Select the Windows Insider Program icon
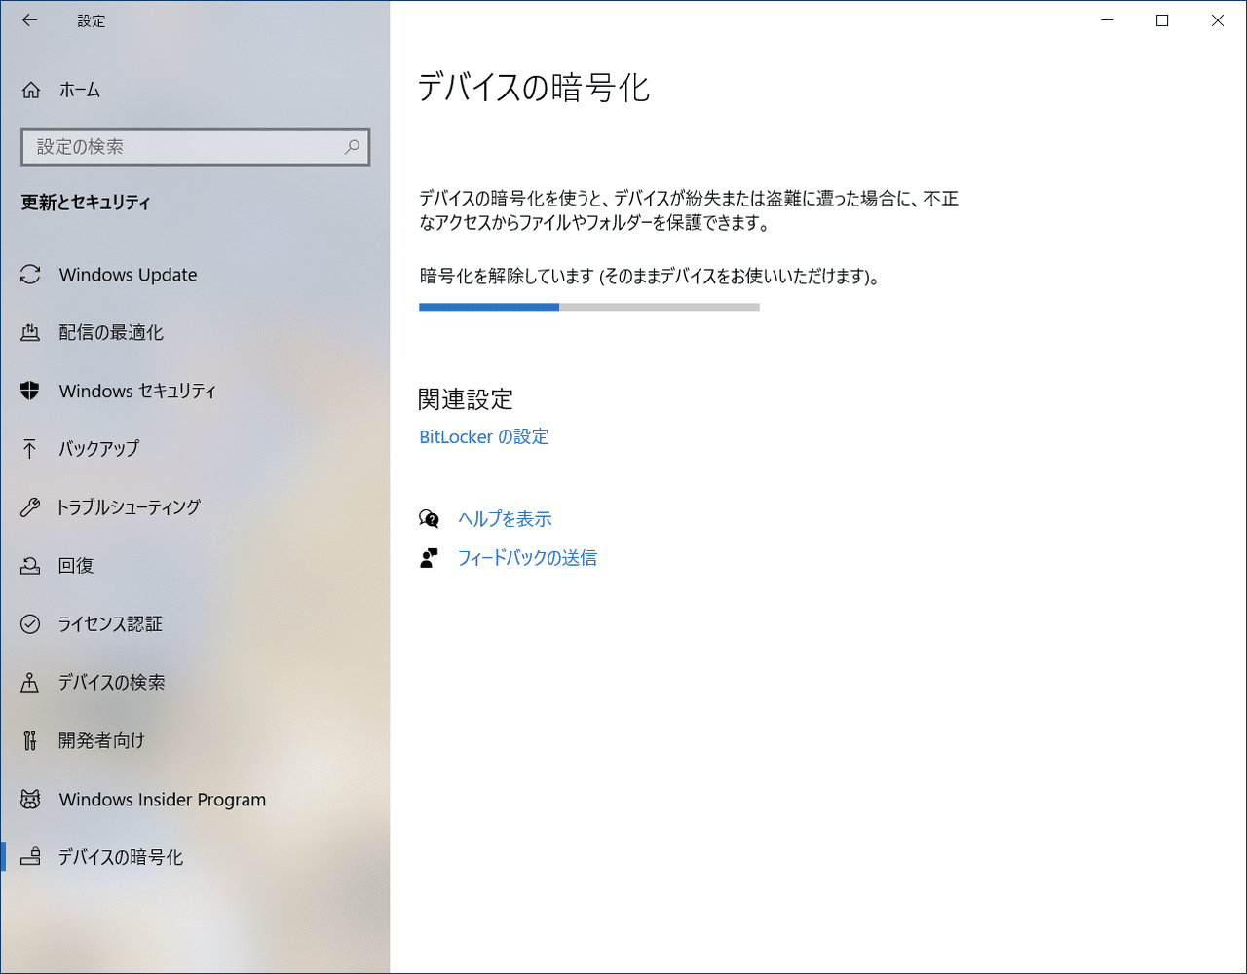1247x974 pixels. click(31, 799)
